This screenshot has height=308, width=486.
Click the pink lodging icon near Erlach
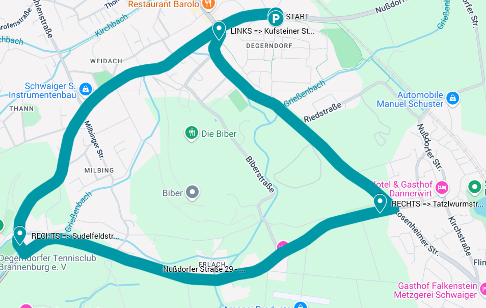(282, 246)
